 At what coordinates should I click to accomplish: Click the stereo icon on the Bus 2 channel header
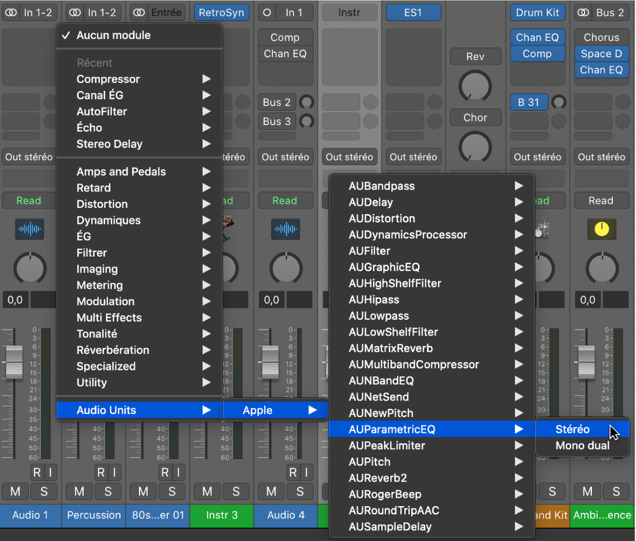click(584, 12)
